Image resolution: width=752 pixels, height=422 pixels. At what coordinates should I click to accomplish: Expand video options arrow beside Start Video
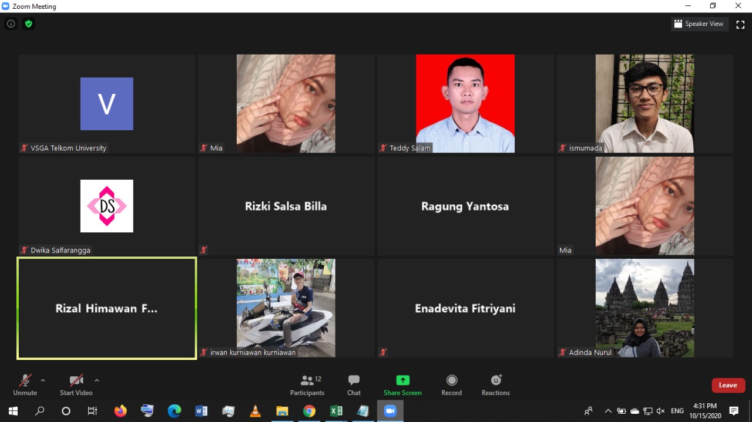pos(97,380)
